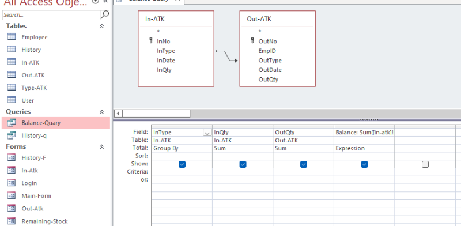Select the OutQty field in Out-ATK box
461x226 pixels.
tap(269, 80)
